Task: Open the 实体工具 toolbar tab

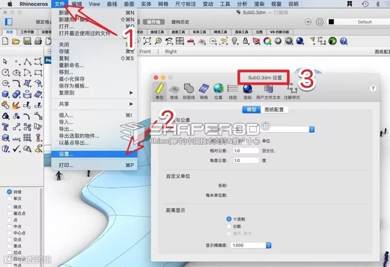Action: (x=199, y=32)
